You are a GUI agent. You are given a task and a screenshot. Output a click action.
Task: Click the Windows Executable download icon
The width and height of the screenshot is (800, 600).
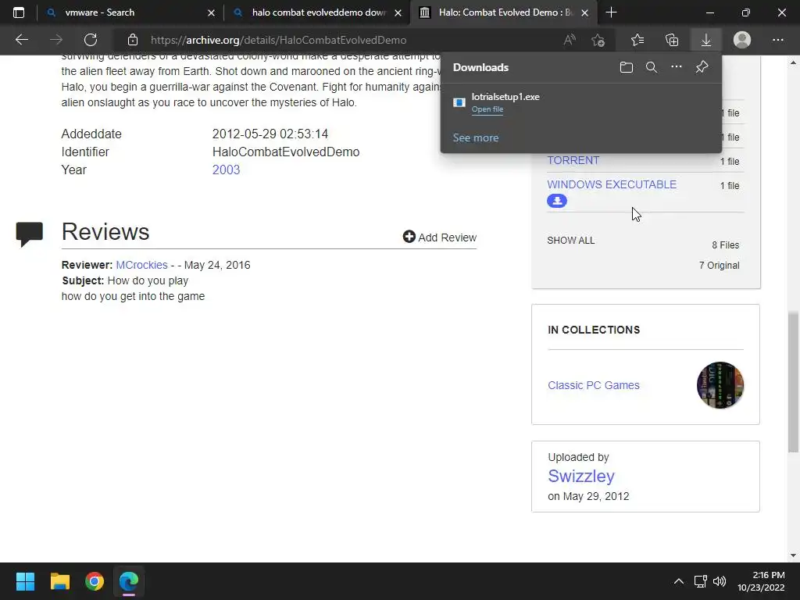[x=556, y=201]
